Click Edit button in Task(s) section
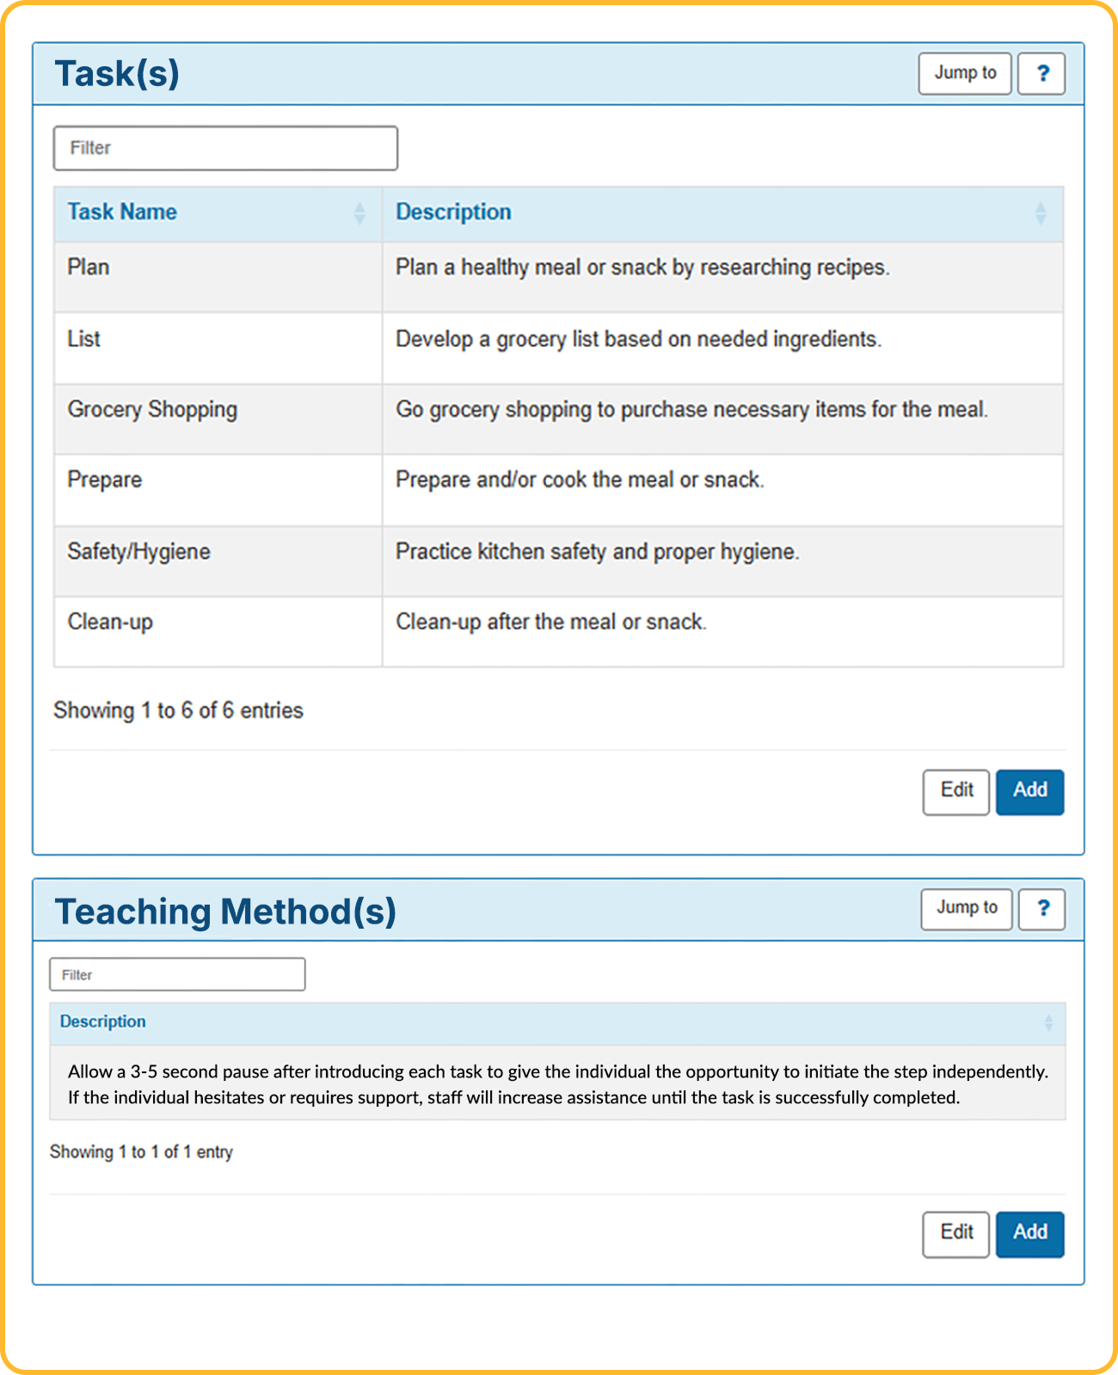 click(x=956, y=792)
